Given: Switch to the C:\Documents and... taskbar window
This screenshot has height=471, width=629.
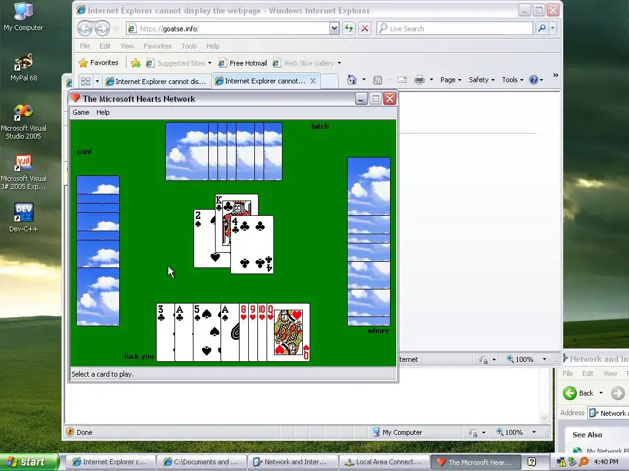Looking at the screenshot, I should pos(201,462).
